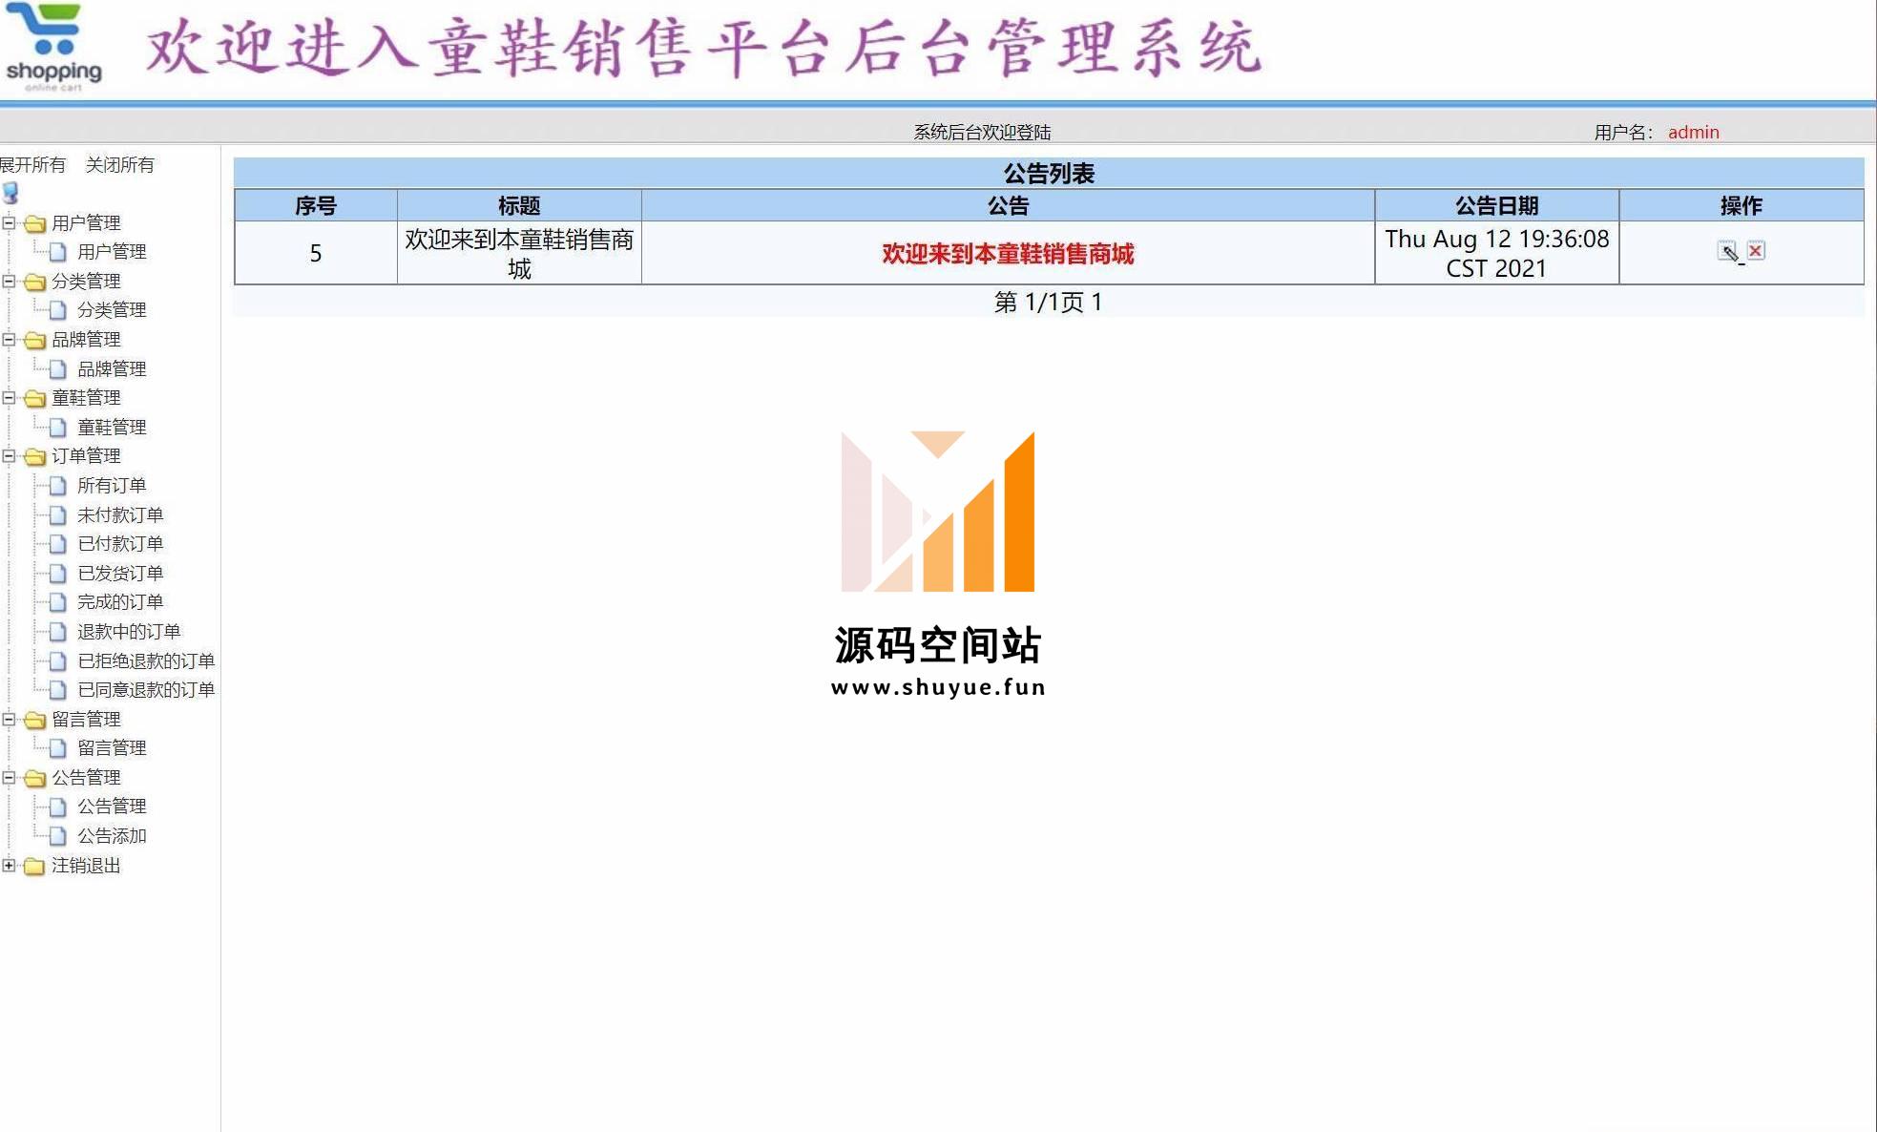Viewport: 1877px width, 1132px height.
Task: Click the 系统后台欢迎登陆 status text
Action: 982,133
